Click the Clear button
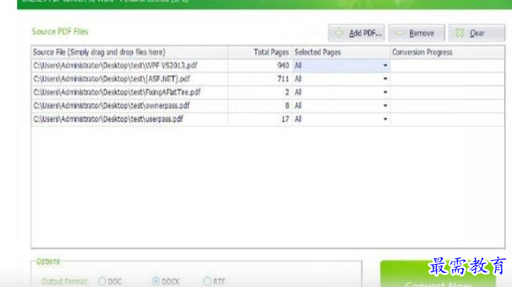Image resolution: width=512 pixels, height=287 pixels. [x=476, y=33]
